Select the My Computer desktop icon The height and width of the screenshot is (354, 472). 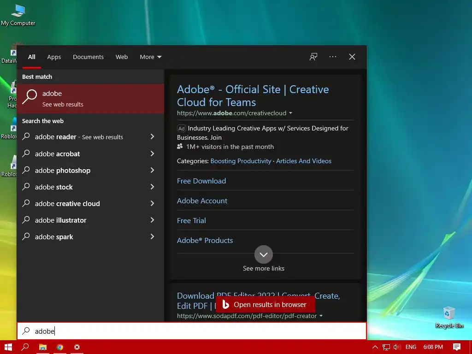coord(18,15)
